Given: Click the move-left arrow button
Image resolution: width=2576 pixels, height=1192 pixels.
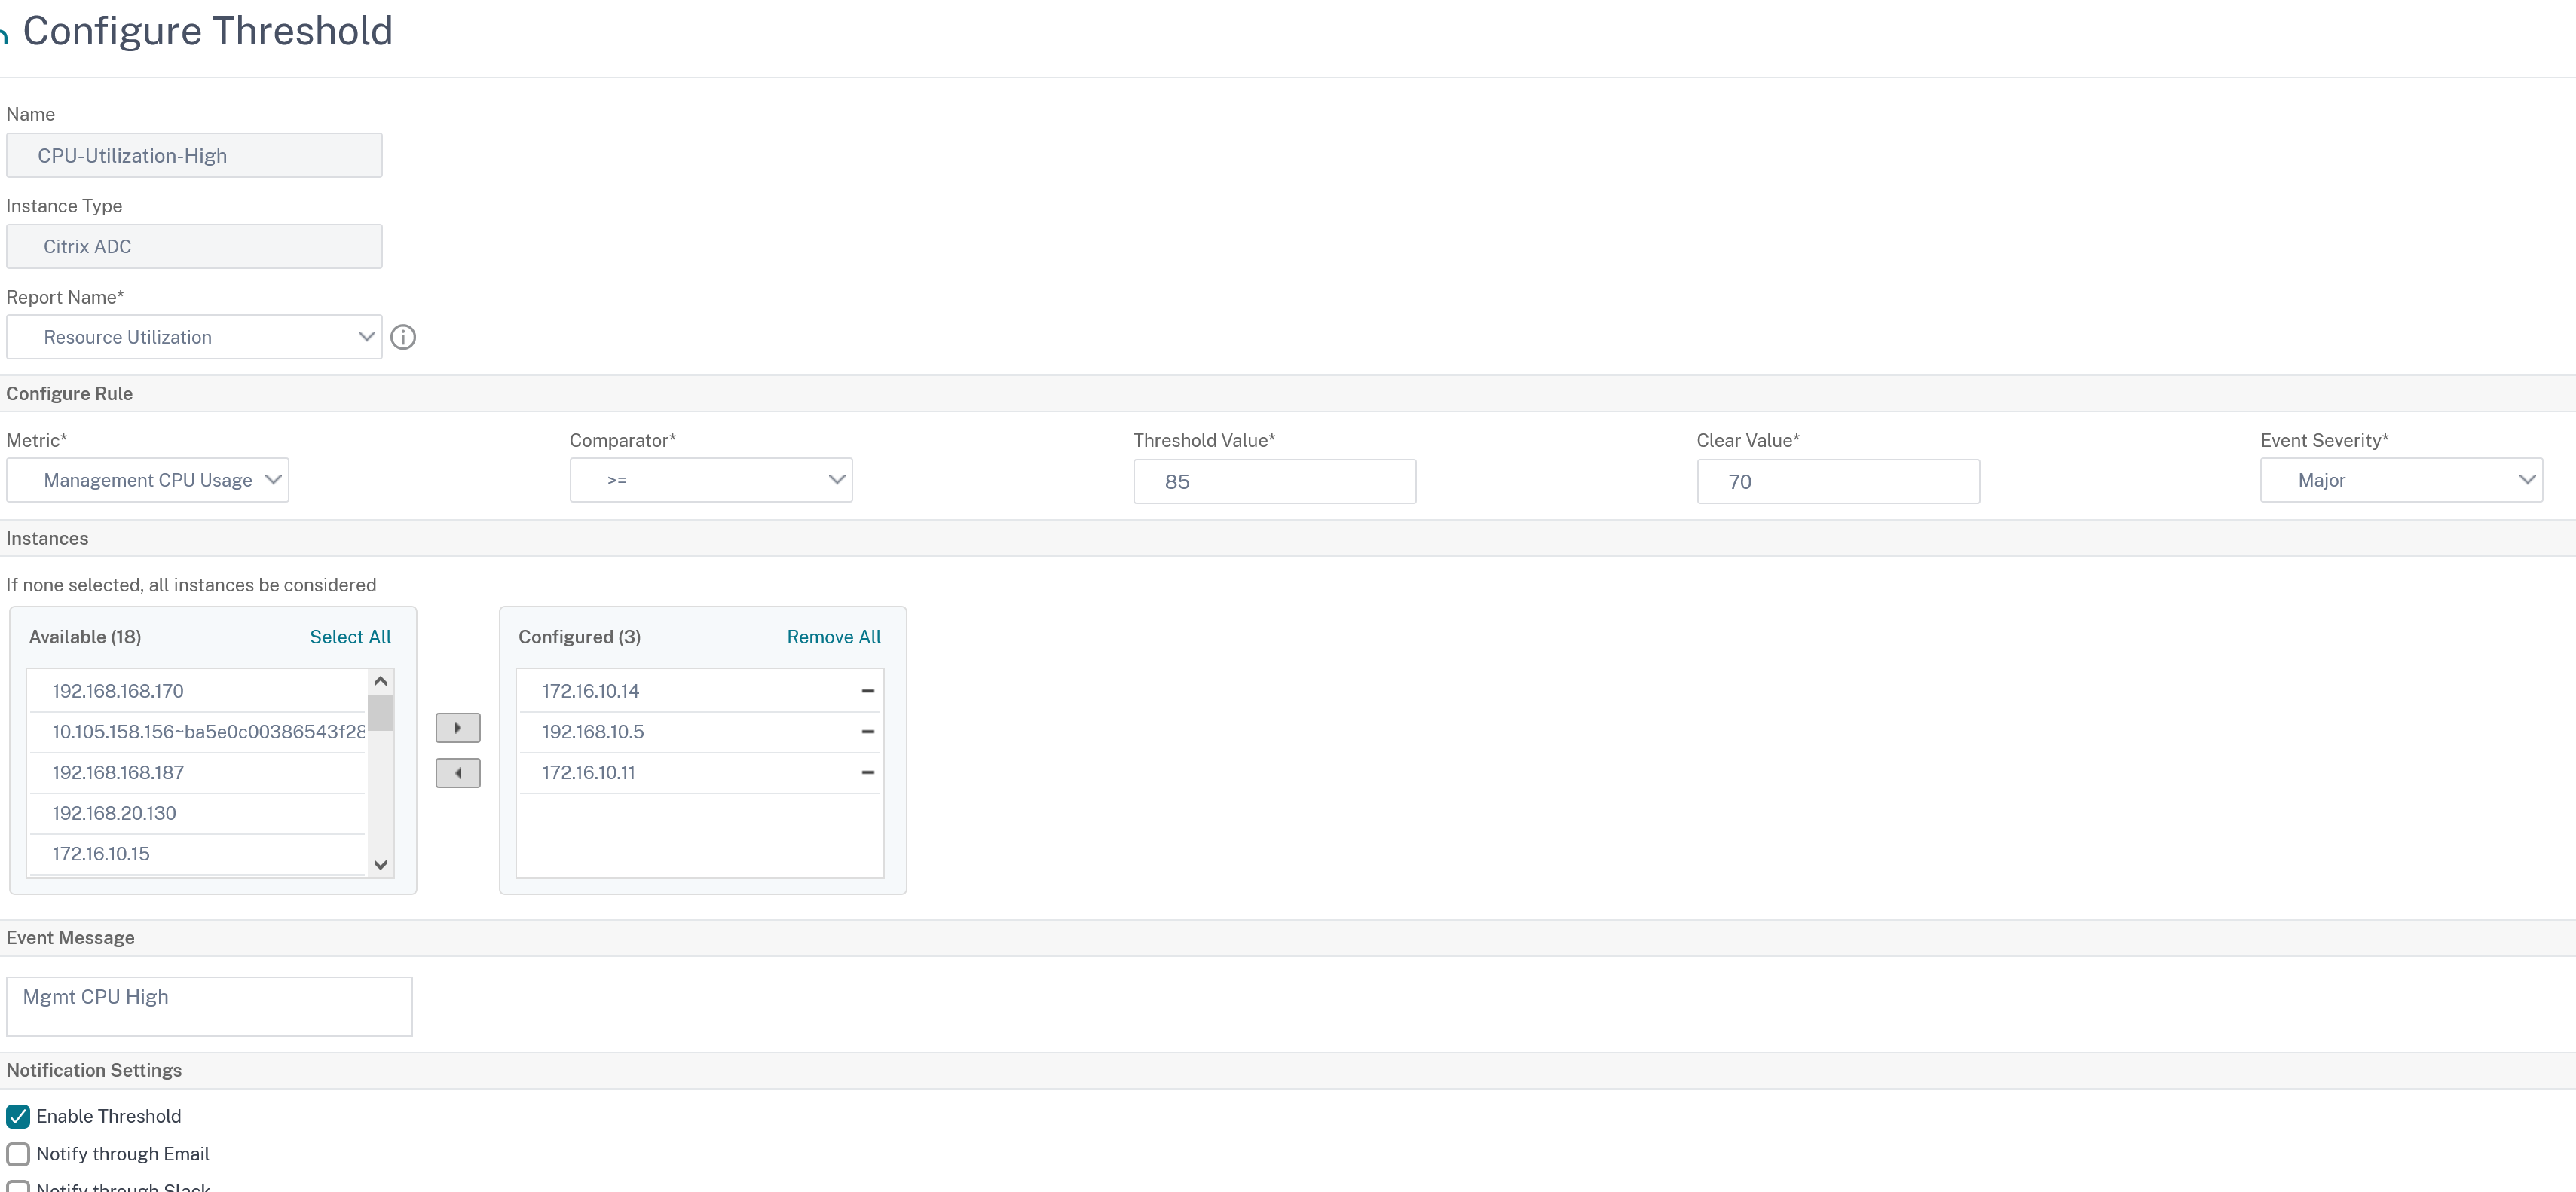Looking at the screenshot, I should [x=458, y=773].
